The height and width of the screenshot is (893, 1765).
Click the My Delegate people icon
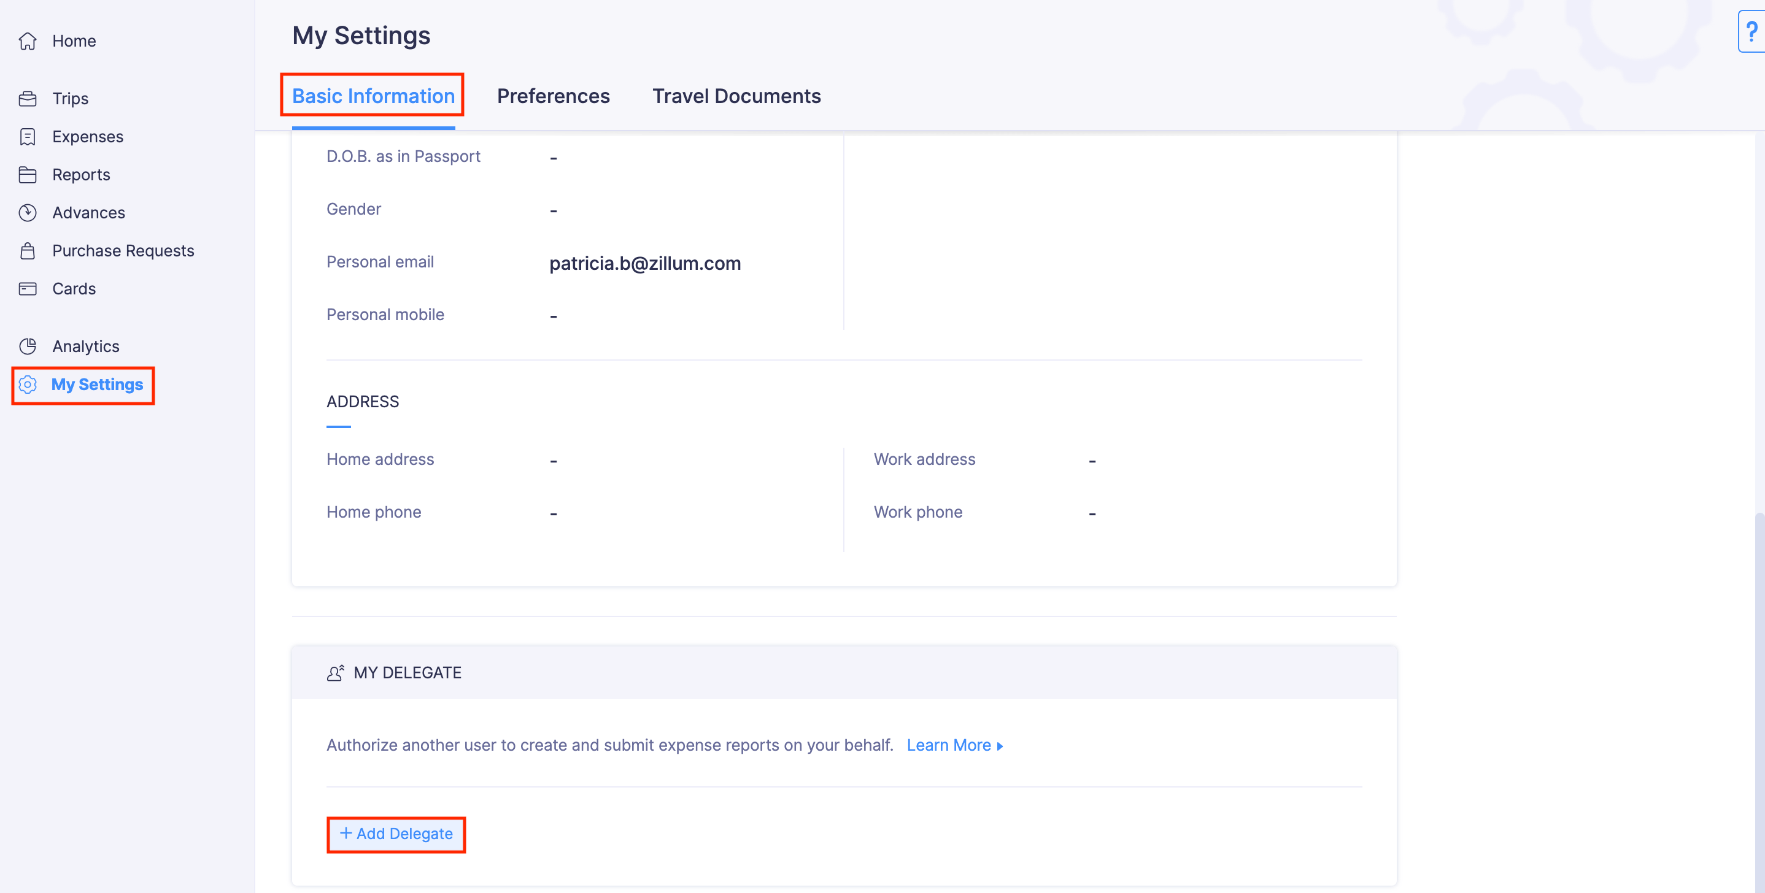(x=335, y=673)
